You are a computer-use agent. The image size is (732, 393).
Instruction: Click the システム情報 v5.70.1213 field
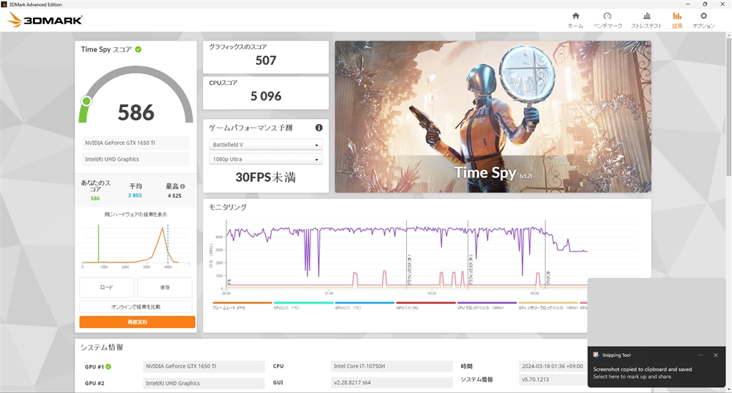(553, 379)
